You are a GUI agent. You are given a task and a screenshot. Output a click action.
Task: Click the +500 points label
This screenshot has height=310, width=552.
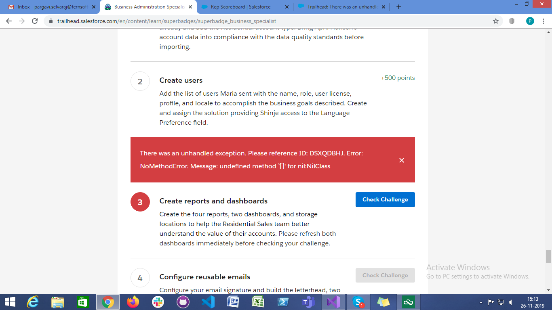point(398,78)
